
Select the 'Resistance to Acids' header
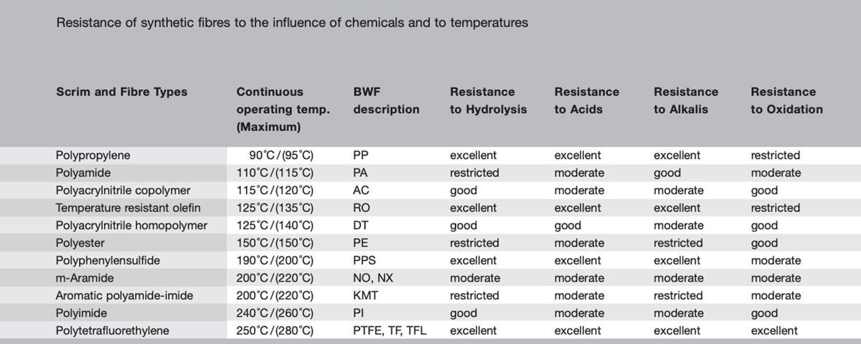click(x=586, y=100)
